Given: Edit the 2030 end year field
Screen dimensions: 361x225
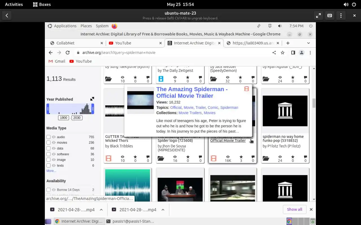Looking at the screenshot, I should pos(77,118).
